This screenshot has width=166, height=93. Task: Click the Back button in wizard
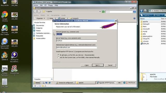(x=86, y=65)
